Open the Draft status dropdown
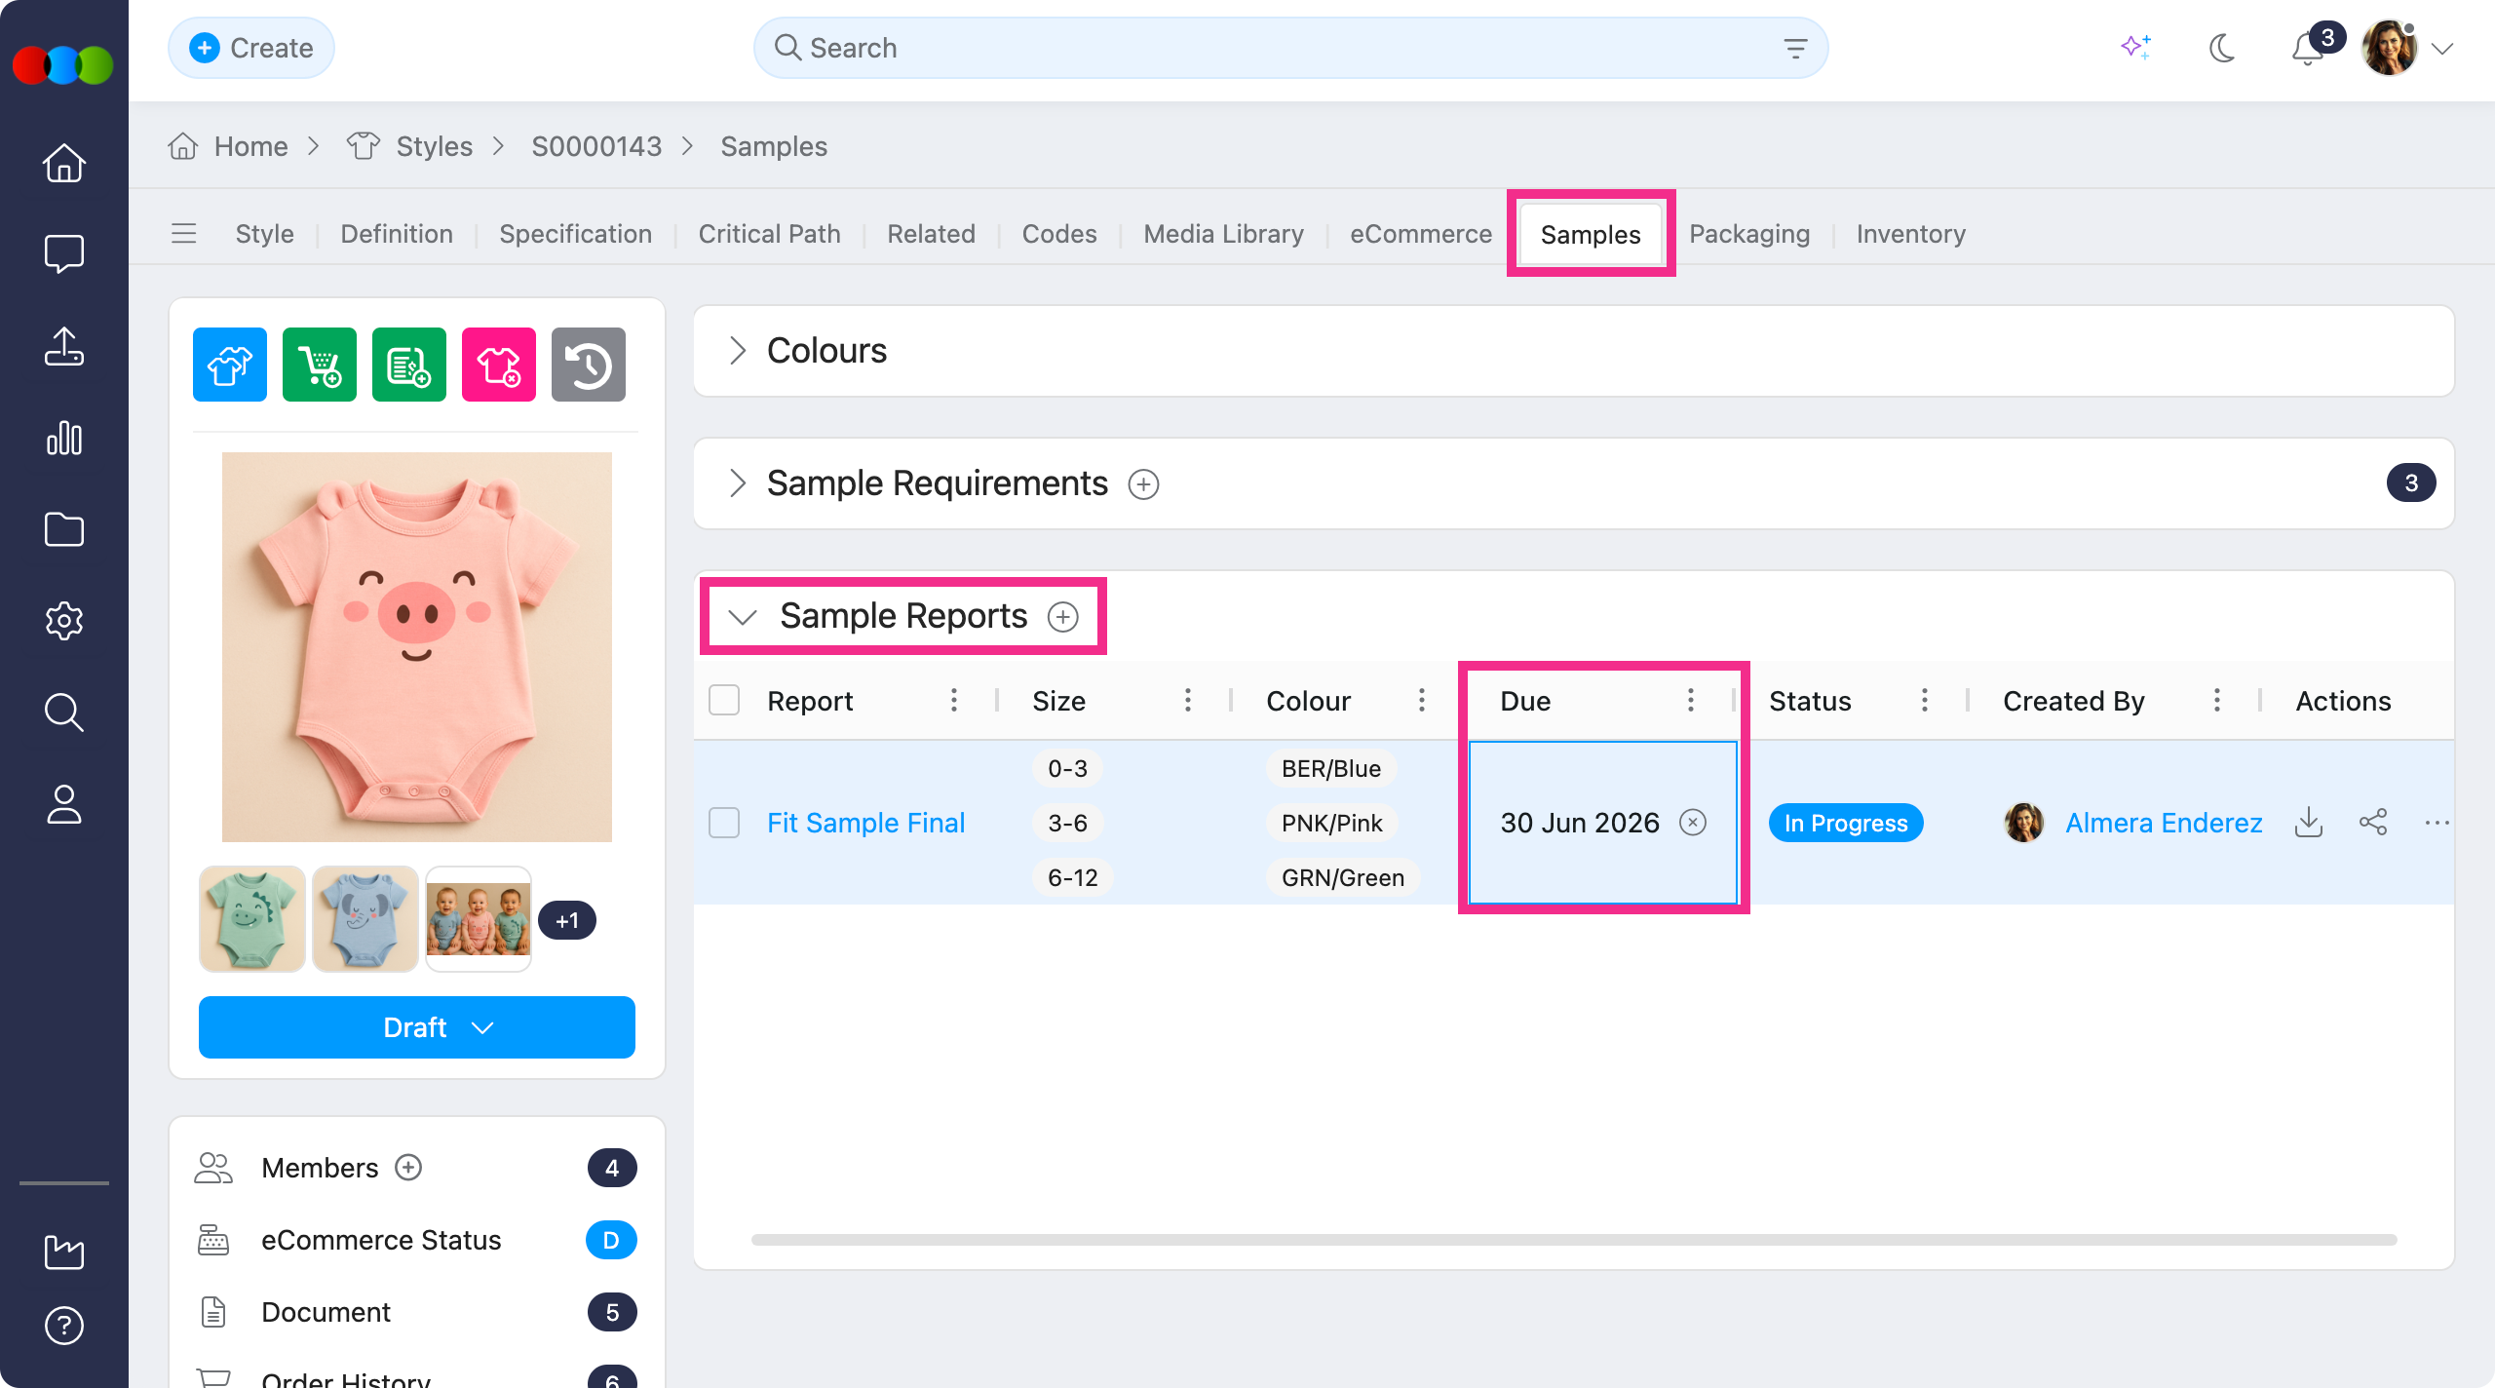This screenshot has height=1388, width=2495. 417,1027
